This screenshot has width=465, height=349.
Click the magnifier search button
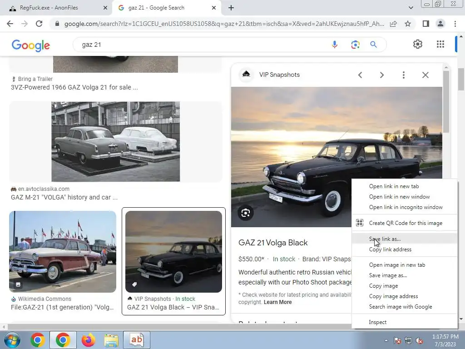[x=373, y=45]
